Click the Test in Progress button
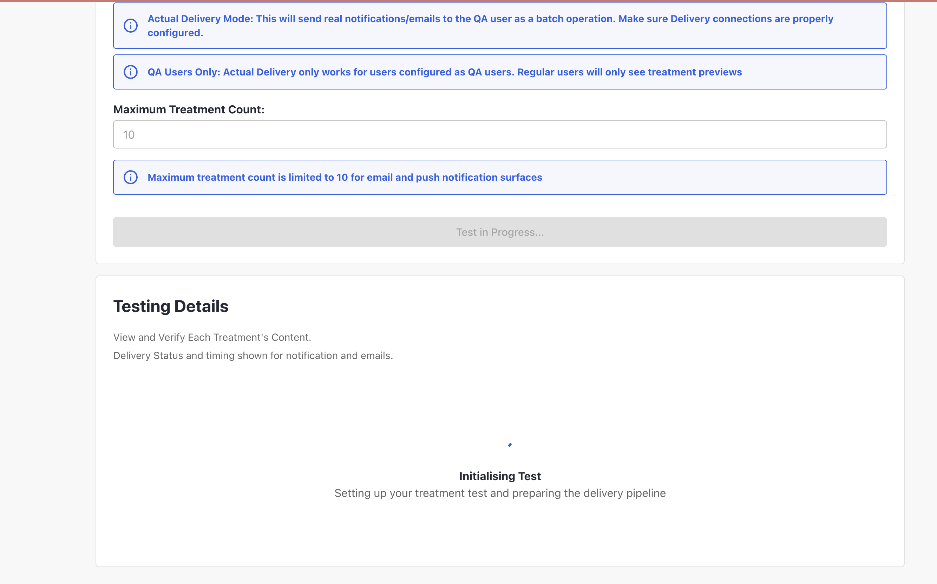937x584 pixels. [500, 232]
